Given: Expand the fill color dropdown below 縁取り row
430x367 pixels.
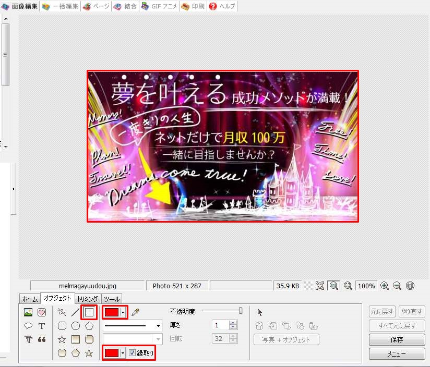Looking at the screenshot, I should click(123, 353).
